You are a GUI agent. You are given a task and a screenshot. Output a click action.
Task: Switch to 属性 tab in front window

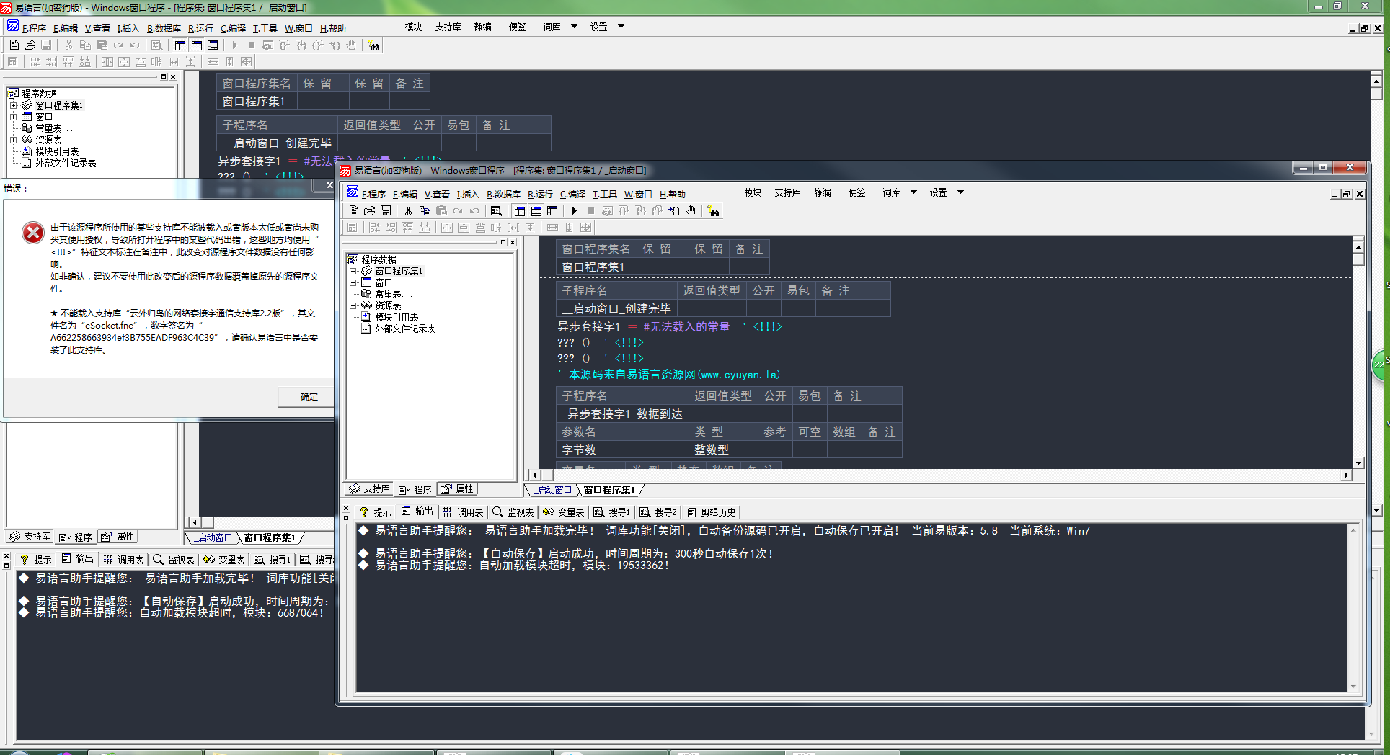(457, 489)
